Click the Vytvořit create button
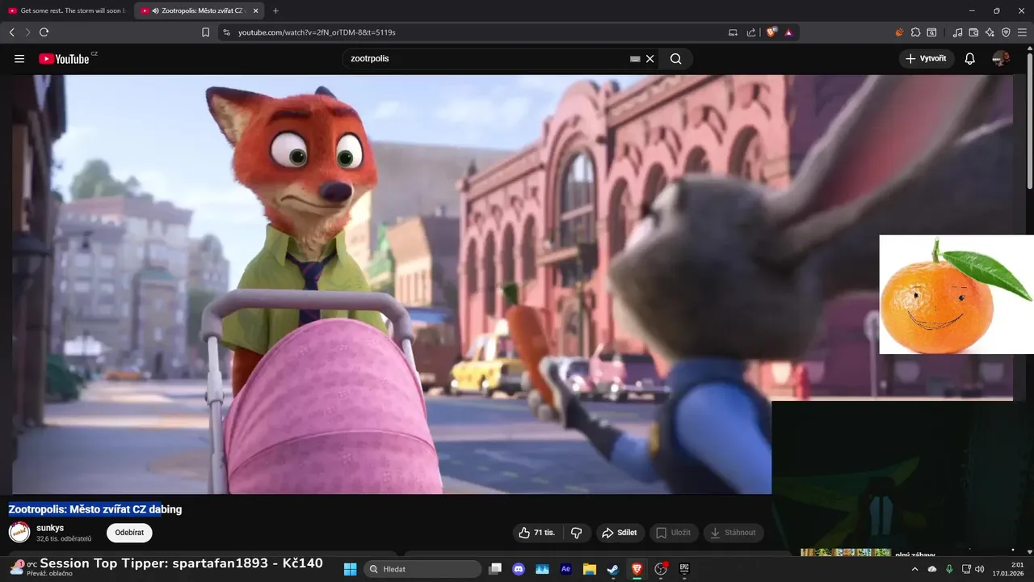The image size is (1034, 582). click(x=927, y=59)
